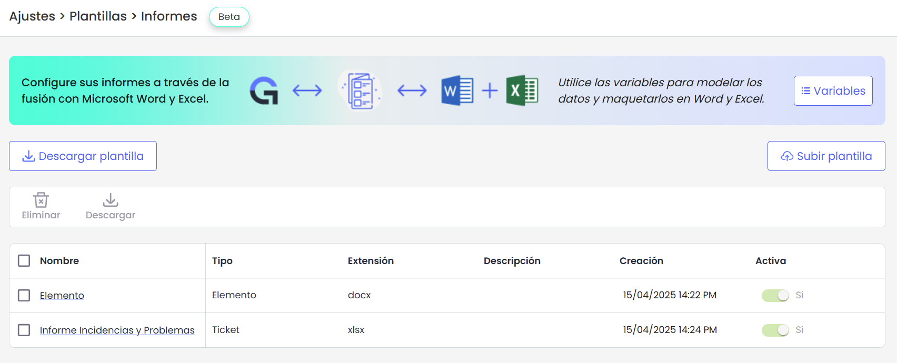
Task: Click the trash Eliminar icon
Action: click(x=41, y=200)
